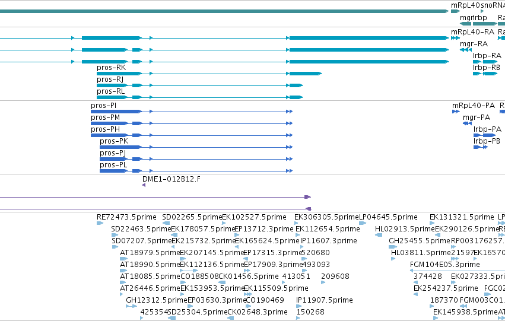Viewport: 505px width, 321px height.
Task: Open the pros-PH protein label
Action: pyautogui.click(x=105, y=129)
